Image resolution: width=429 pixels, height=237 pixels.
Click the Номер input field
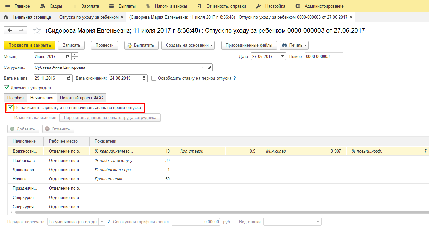click(324, 57)
